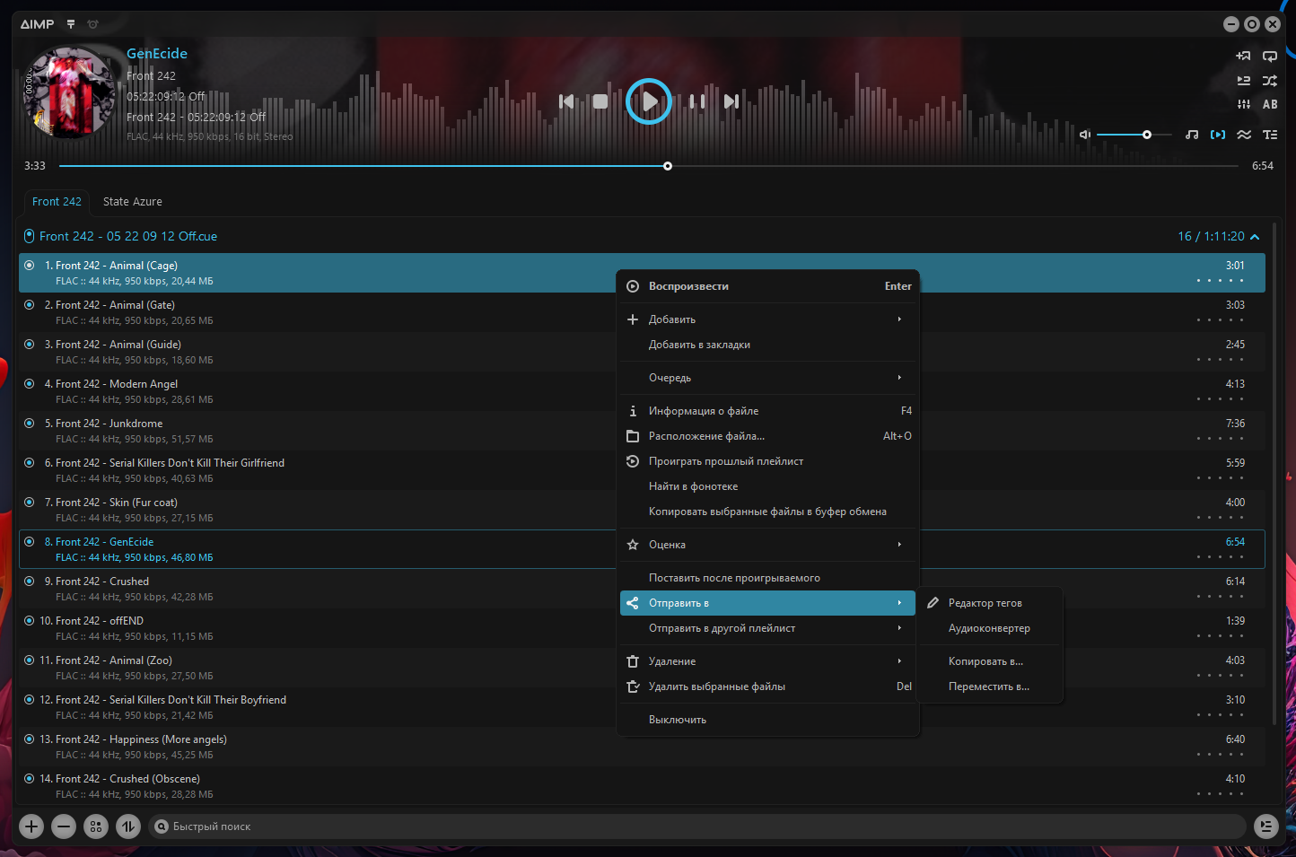Collapse the Front 242 cue group chevron
The width and height of the screenshot is (1296, 857).
(x=1255, y=237)
